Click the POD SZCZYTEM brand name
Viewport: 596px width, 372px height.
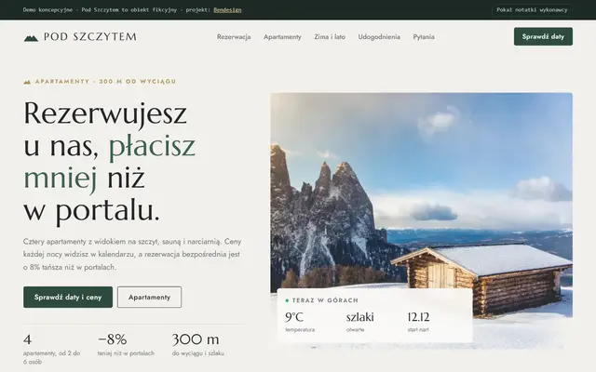click(90, 37)
